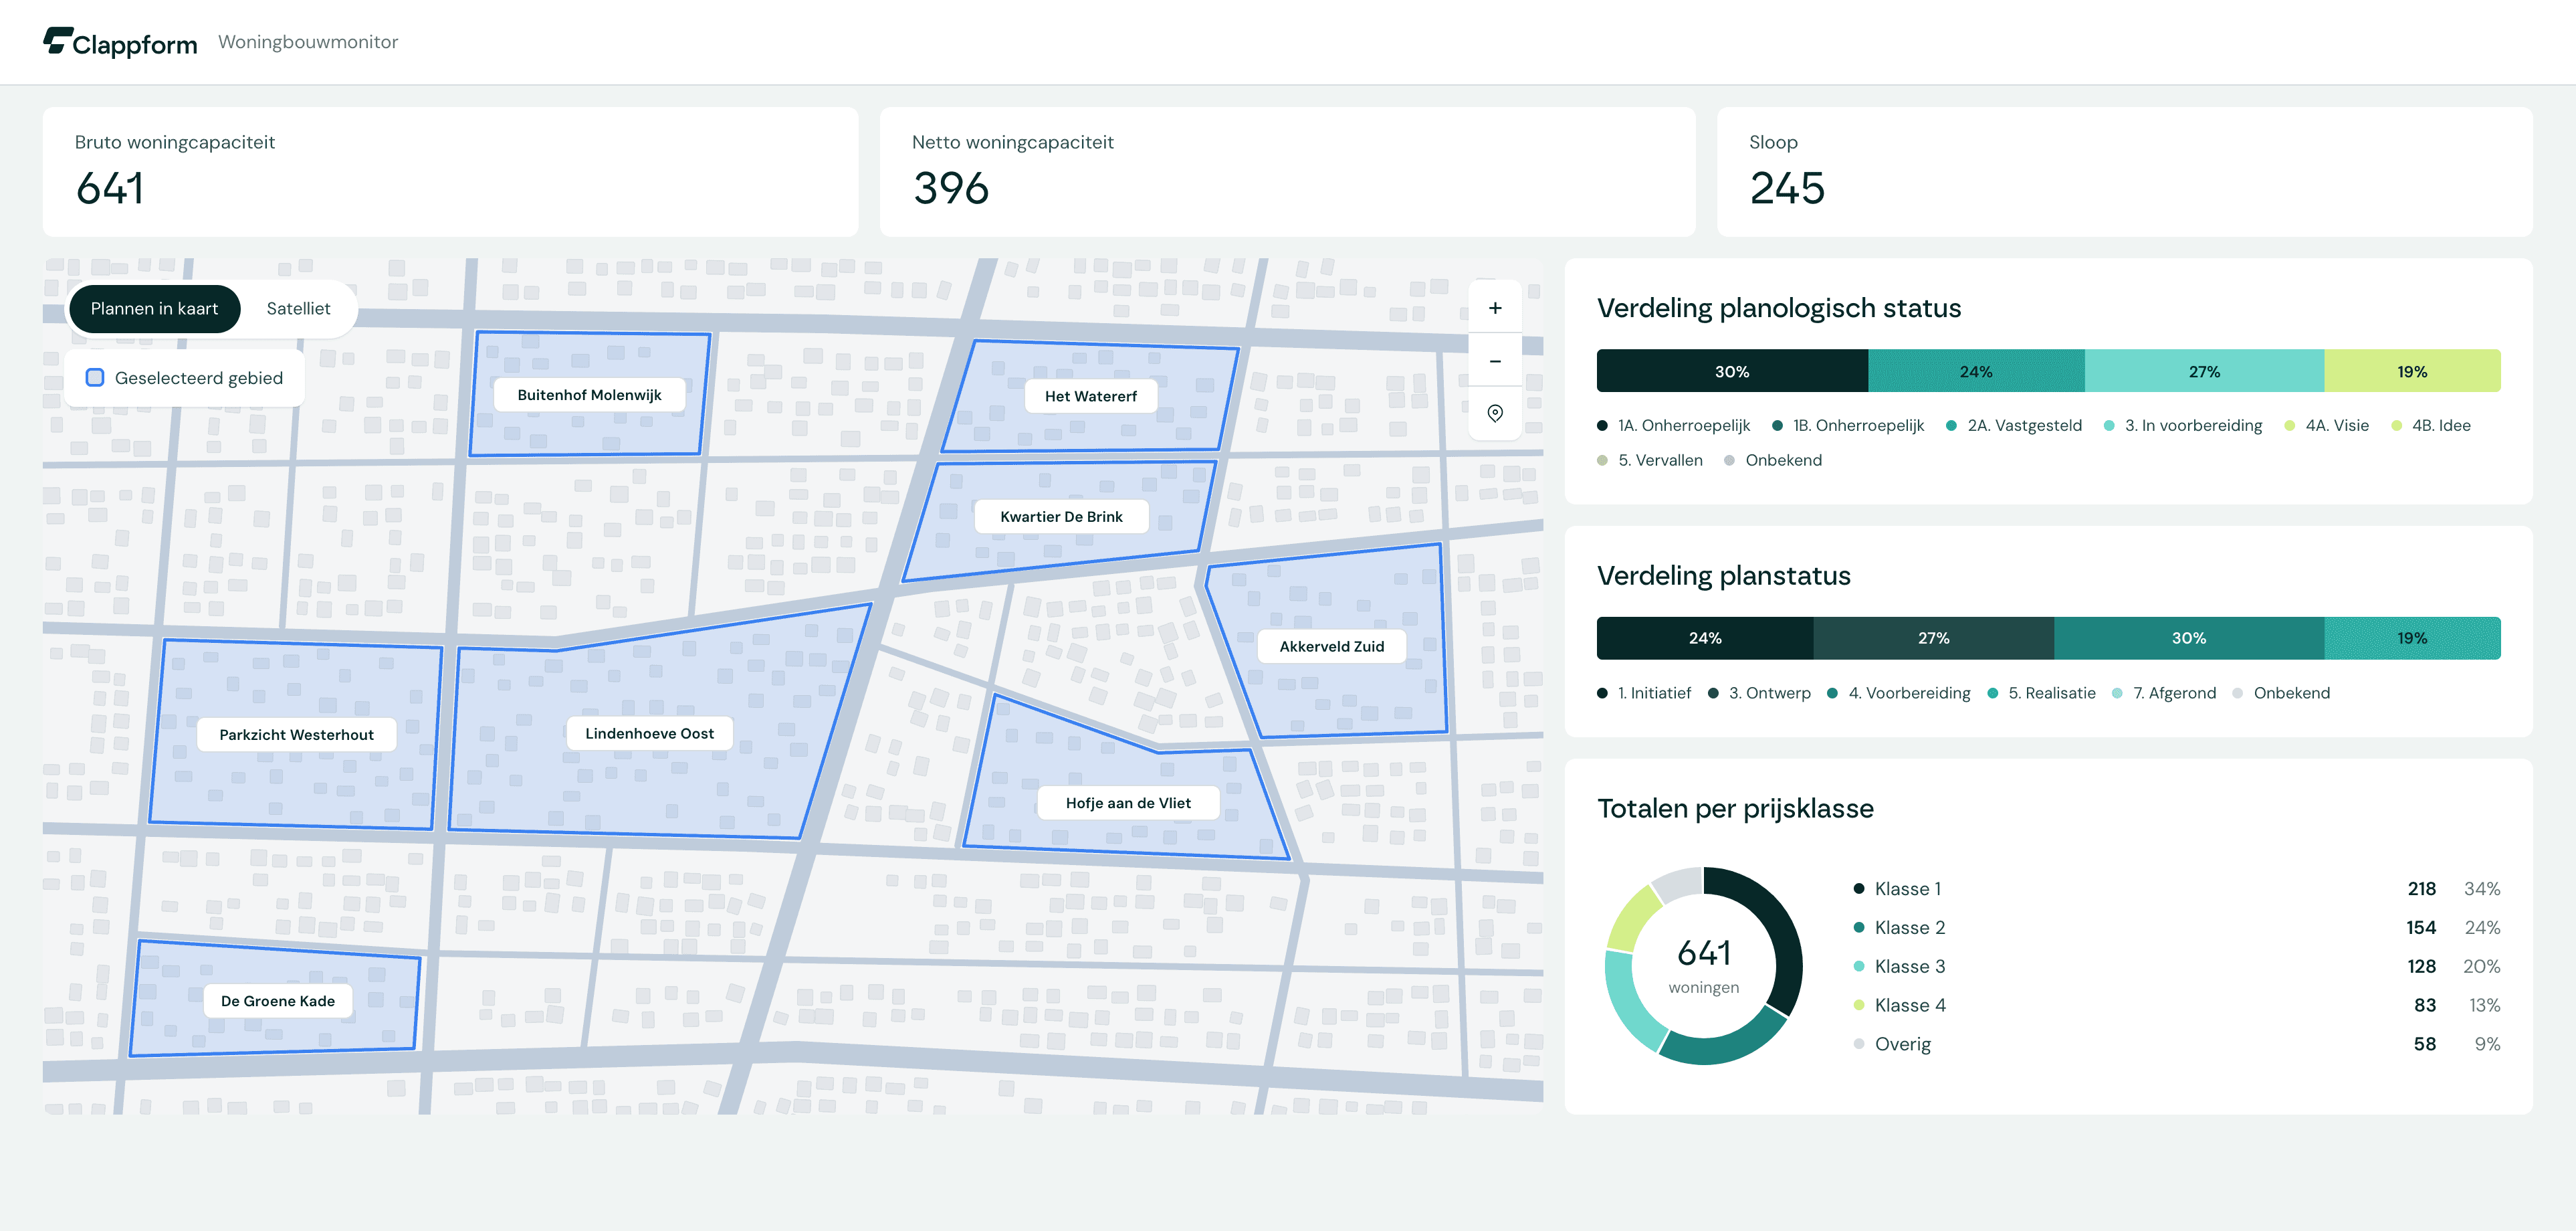Click the Totalen per prijsklasse heading

tap(1735, 809)
